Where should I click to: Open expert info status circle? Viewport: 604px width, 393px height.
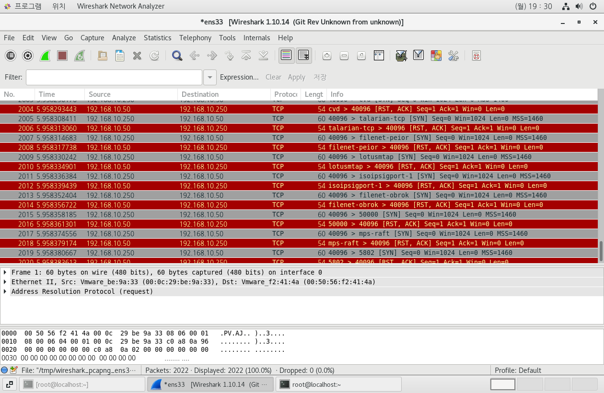tap(4, 370)
